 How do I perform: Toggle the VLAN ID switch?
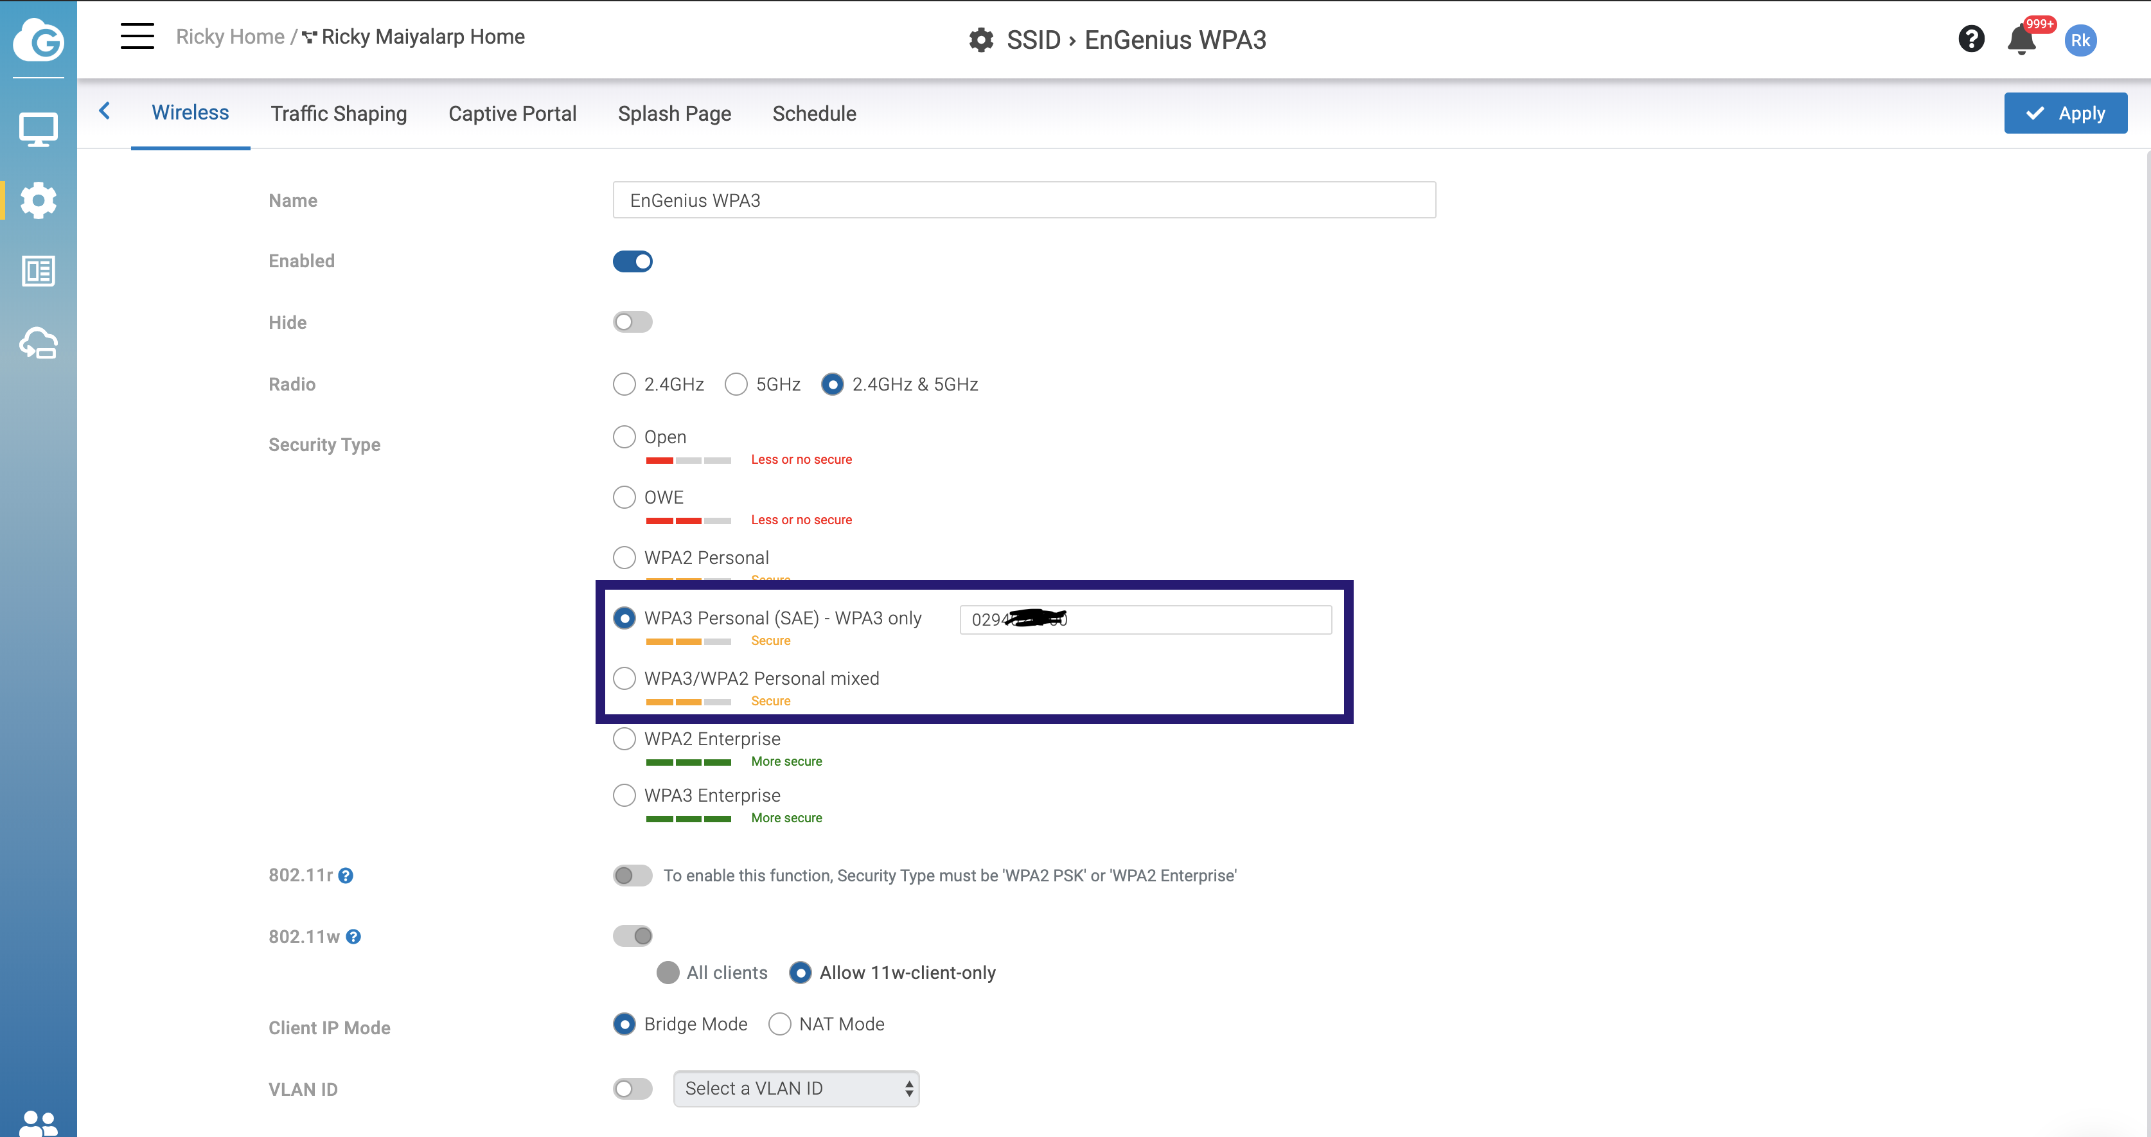[632, 1089]
